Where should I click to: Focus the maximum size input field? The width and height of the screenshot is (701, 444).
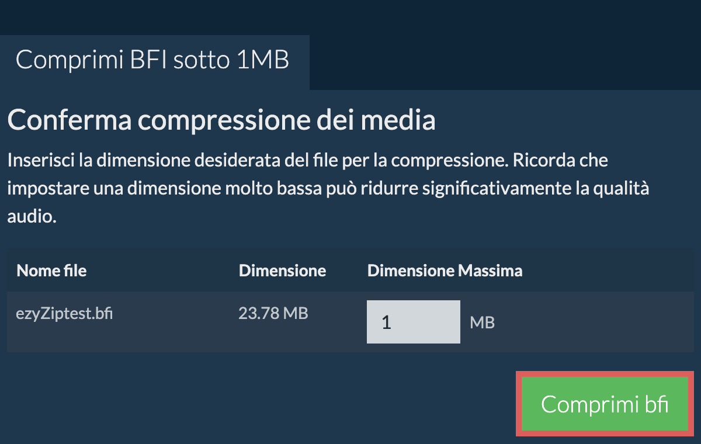413,322
